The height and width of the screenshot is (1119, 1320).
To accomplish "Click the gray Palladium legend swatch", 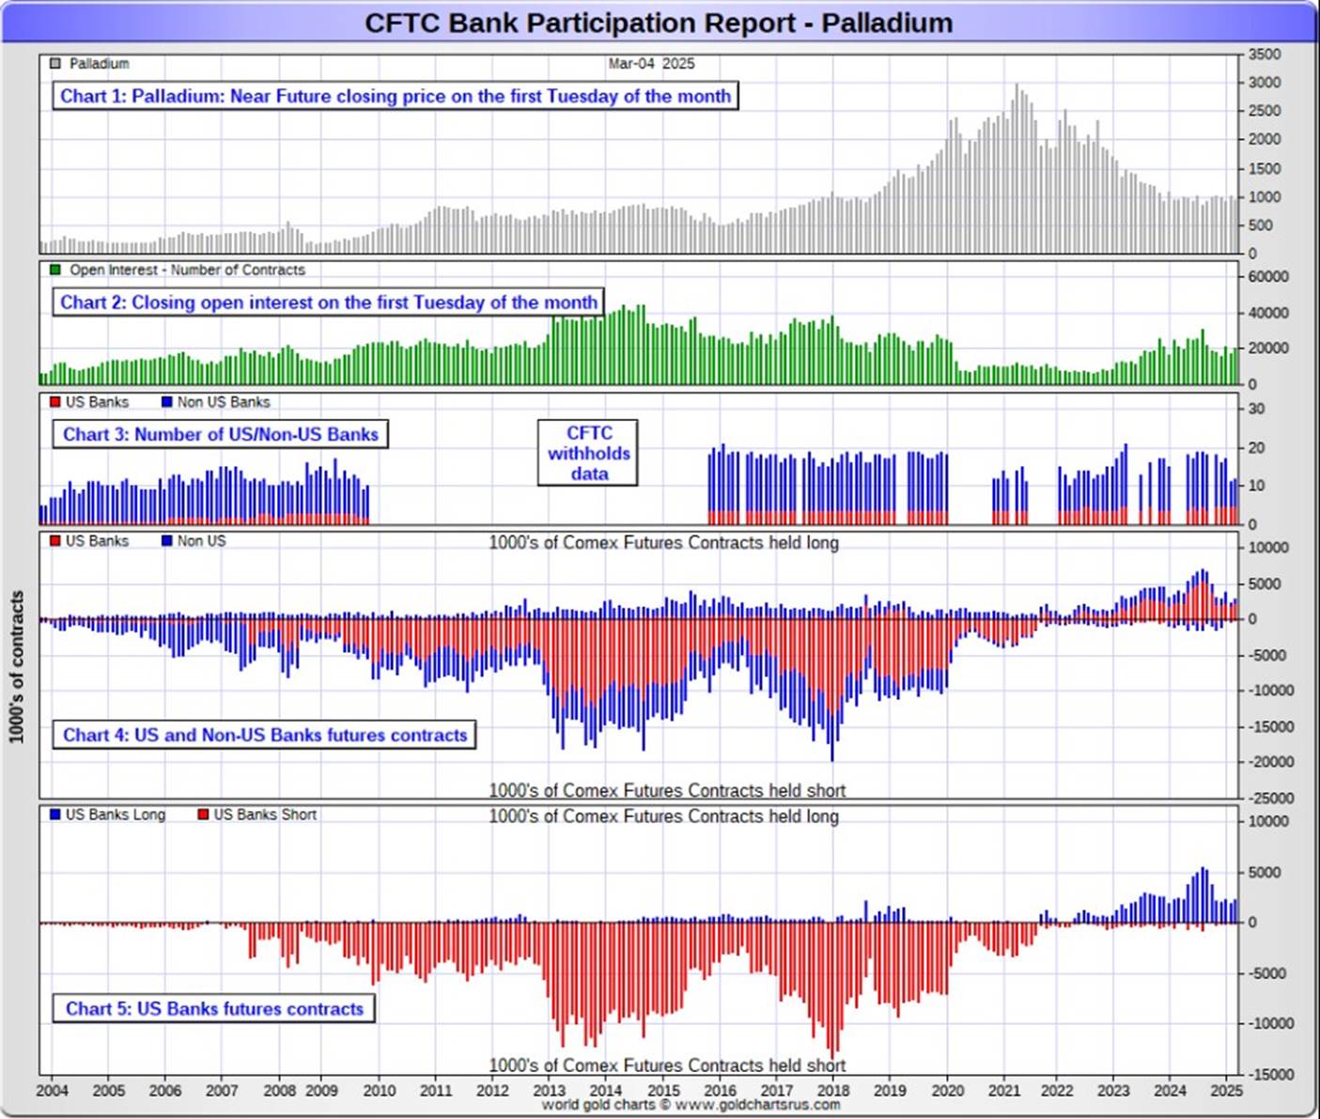I will point(54,63).
